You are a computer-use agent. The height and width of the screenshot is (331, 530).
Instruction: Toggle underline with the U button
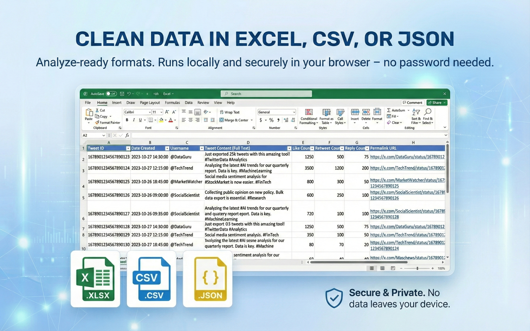pyautogui.click(x=140, y=120)
